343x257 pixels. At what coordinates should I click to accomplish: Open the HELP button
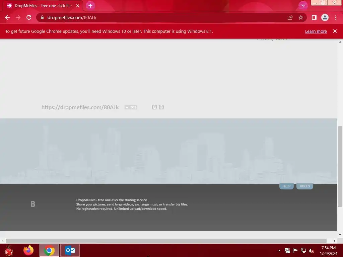(x=286, y=186)
